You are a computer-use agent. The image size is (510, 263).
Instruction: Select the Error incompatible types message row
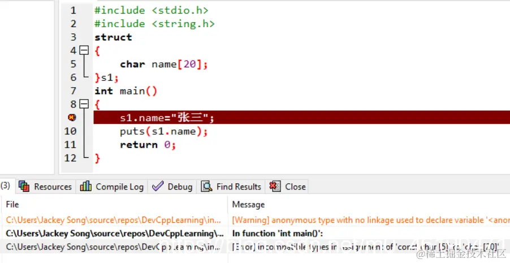point(366,247)
